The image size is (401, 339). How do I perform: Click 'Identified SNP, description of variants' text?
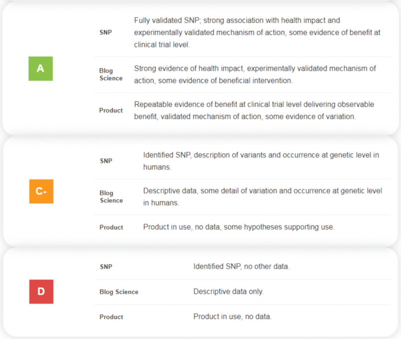[261, 161]
